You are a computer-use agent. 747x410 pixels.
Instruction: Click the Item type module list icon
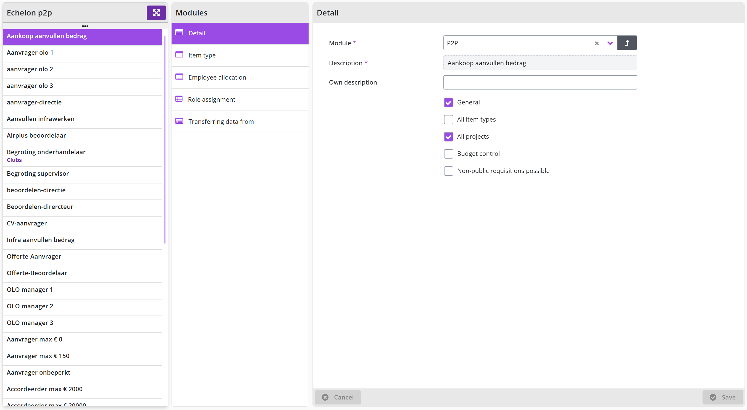click(179, 55)
